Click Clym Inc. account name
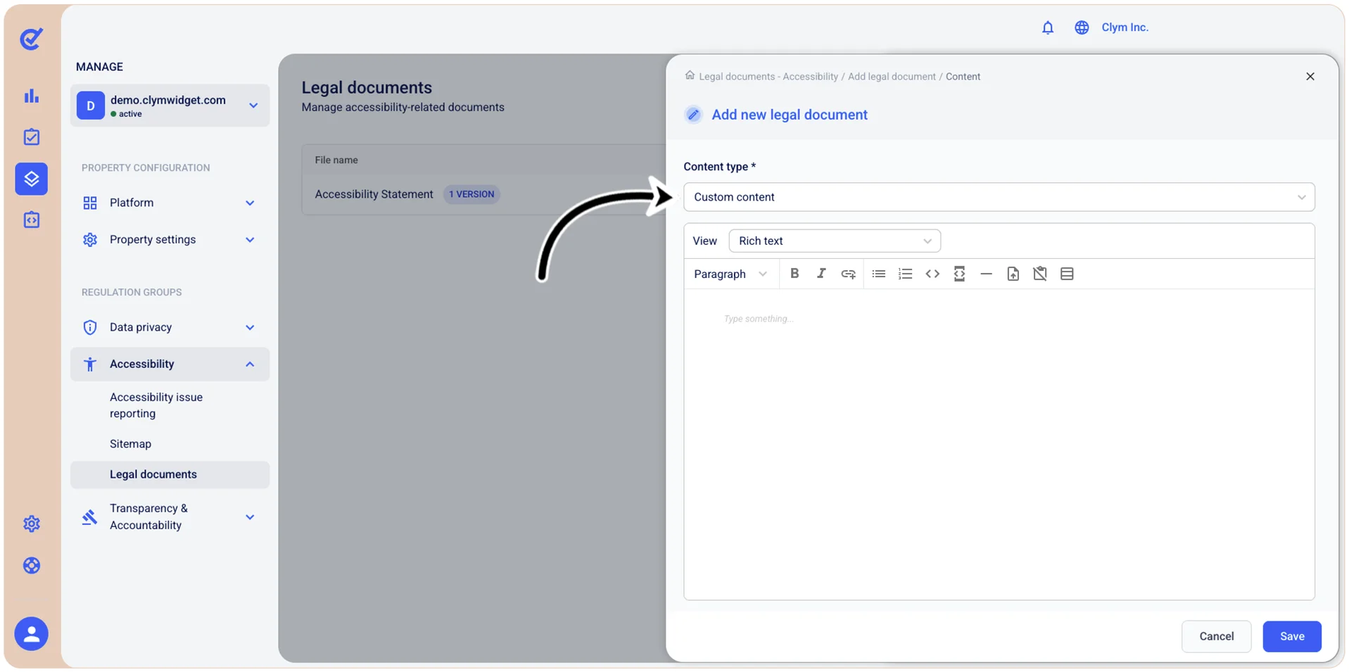 coord(1125,27)
